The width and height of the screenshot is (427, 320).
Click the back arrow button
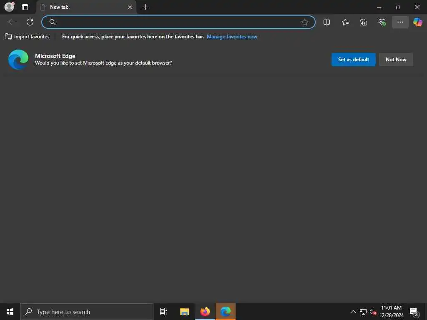12,22
